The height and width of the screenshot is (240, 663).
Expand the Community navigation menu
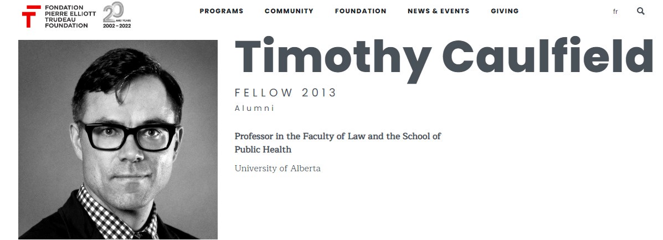pos(289,11)
